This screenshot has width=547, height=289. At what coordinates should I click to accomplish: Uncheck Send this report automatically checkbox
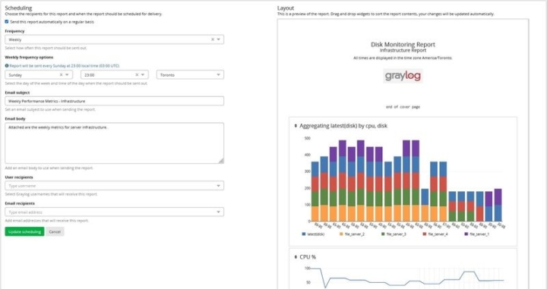[x=7, y=21]
